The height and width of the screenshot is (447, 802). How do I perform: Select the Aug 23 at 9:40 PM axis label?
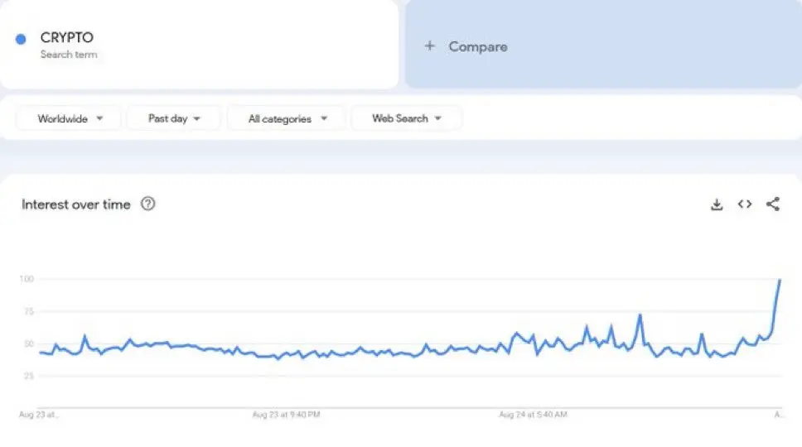(x=287, y=415)
